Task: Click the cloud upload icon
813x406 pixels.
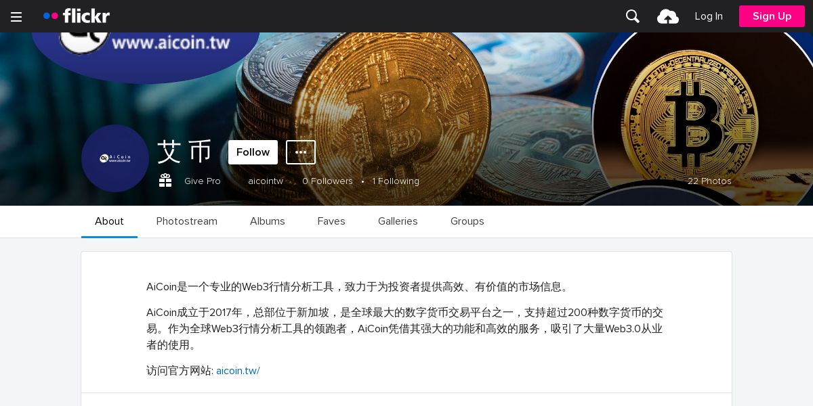Action: point(668,16)
